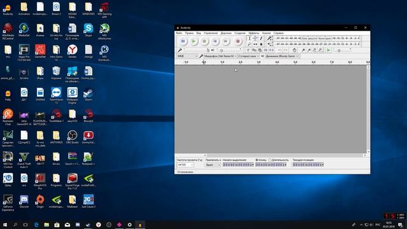Click the timeline ruler at 2.0

click(x=240, y=62)
